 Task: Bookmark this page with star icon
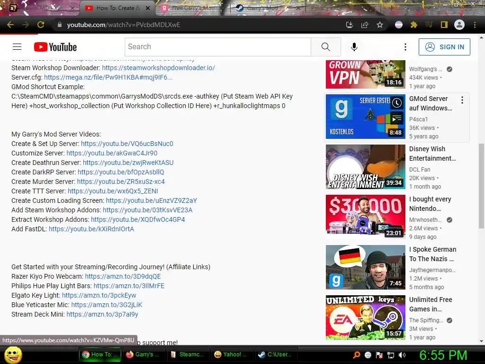tap(380, 25)
